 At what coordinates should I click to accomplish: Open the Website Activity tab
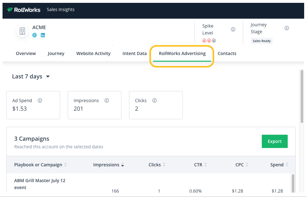point(93,53)
